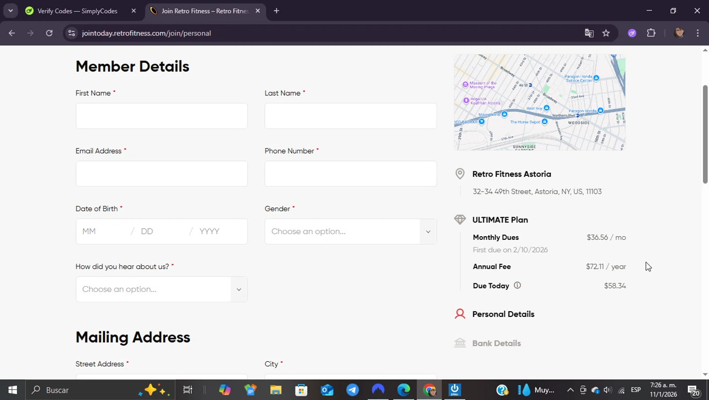Open Microsoft Store from the taskbar

301,390
